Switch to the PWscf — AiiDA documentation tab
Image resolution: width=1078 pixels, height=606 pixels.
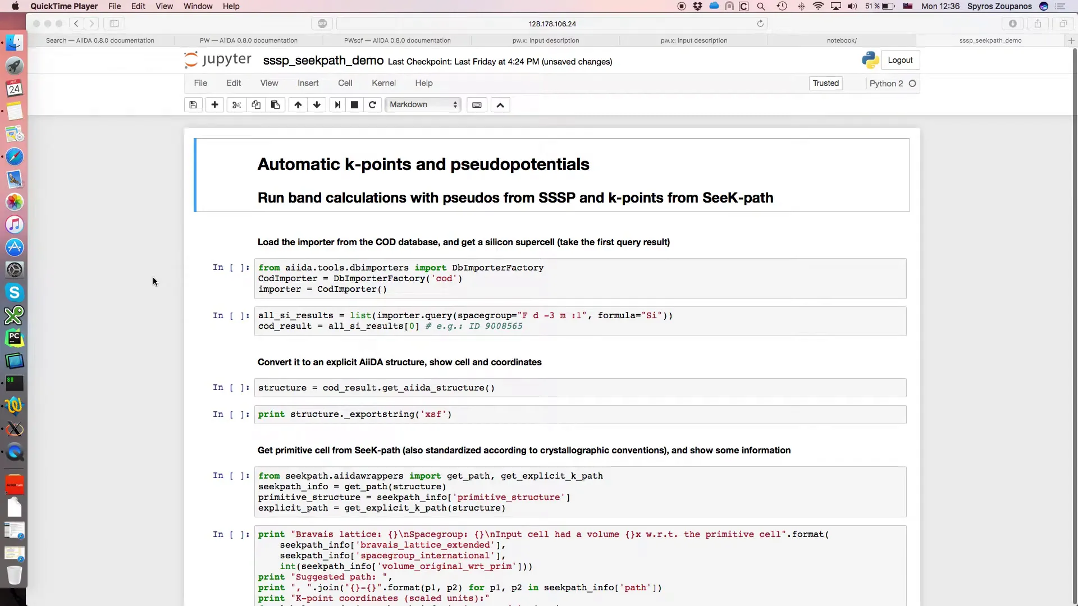(398, 40)
